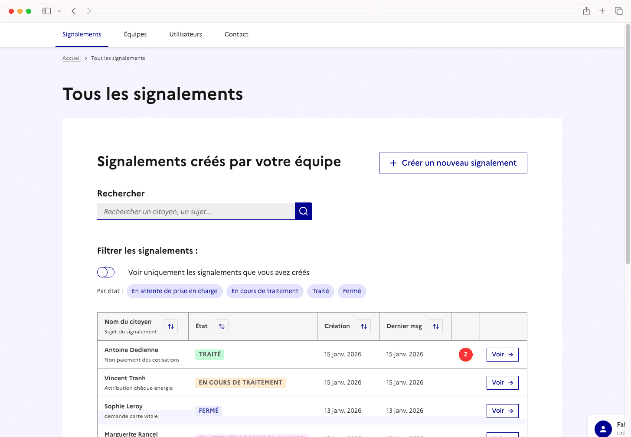Sort by 'Dernier msg' column
The height and width of the screenshot is (437, 631).
click(435, 326)
